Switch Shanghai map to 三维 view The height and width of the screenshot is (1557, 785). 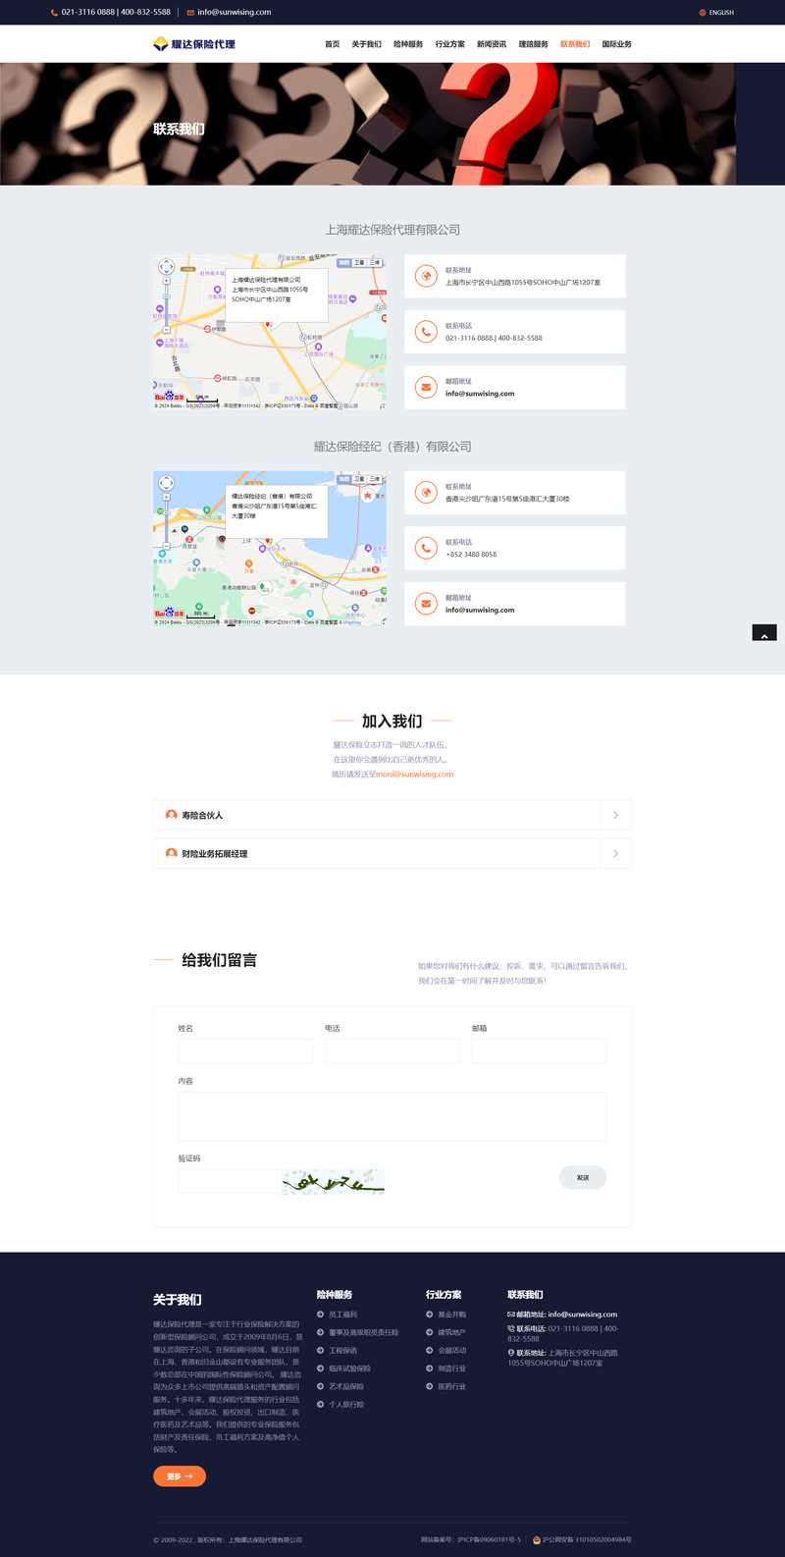point(375,263)
